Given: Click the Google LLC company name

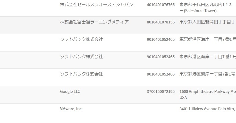Looking at the screenshot, I should coord(70,91).
